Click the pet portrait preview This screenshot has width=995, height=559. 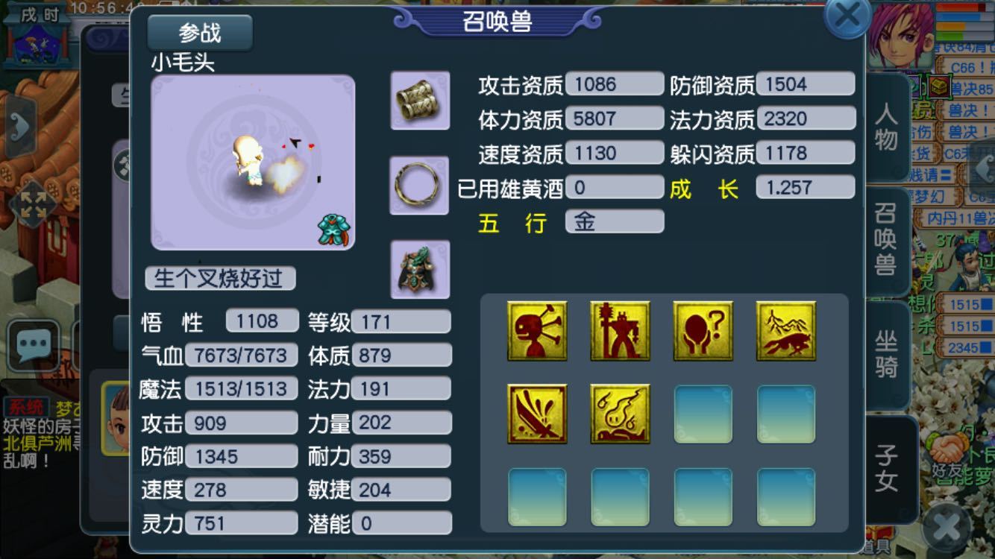[253, 162]
